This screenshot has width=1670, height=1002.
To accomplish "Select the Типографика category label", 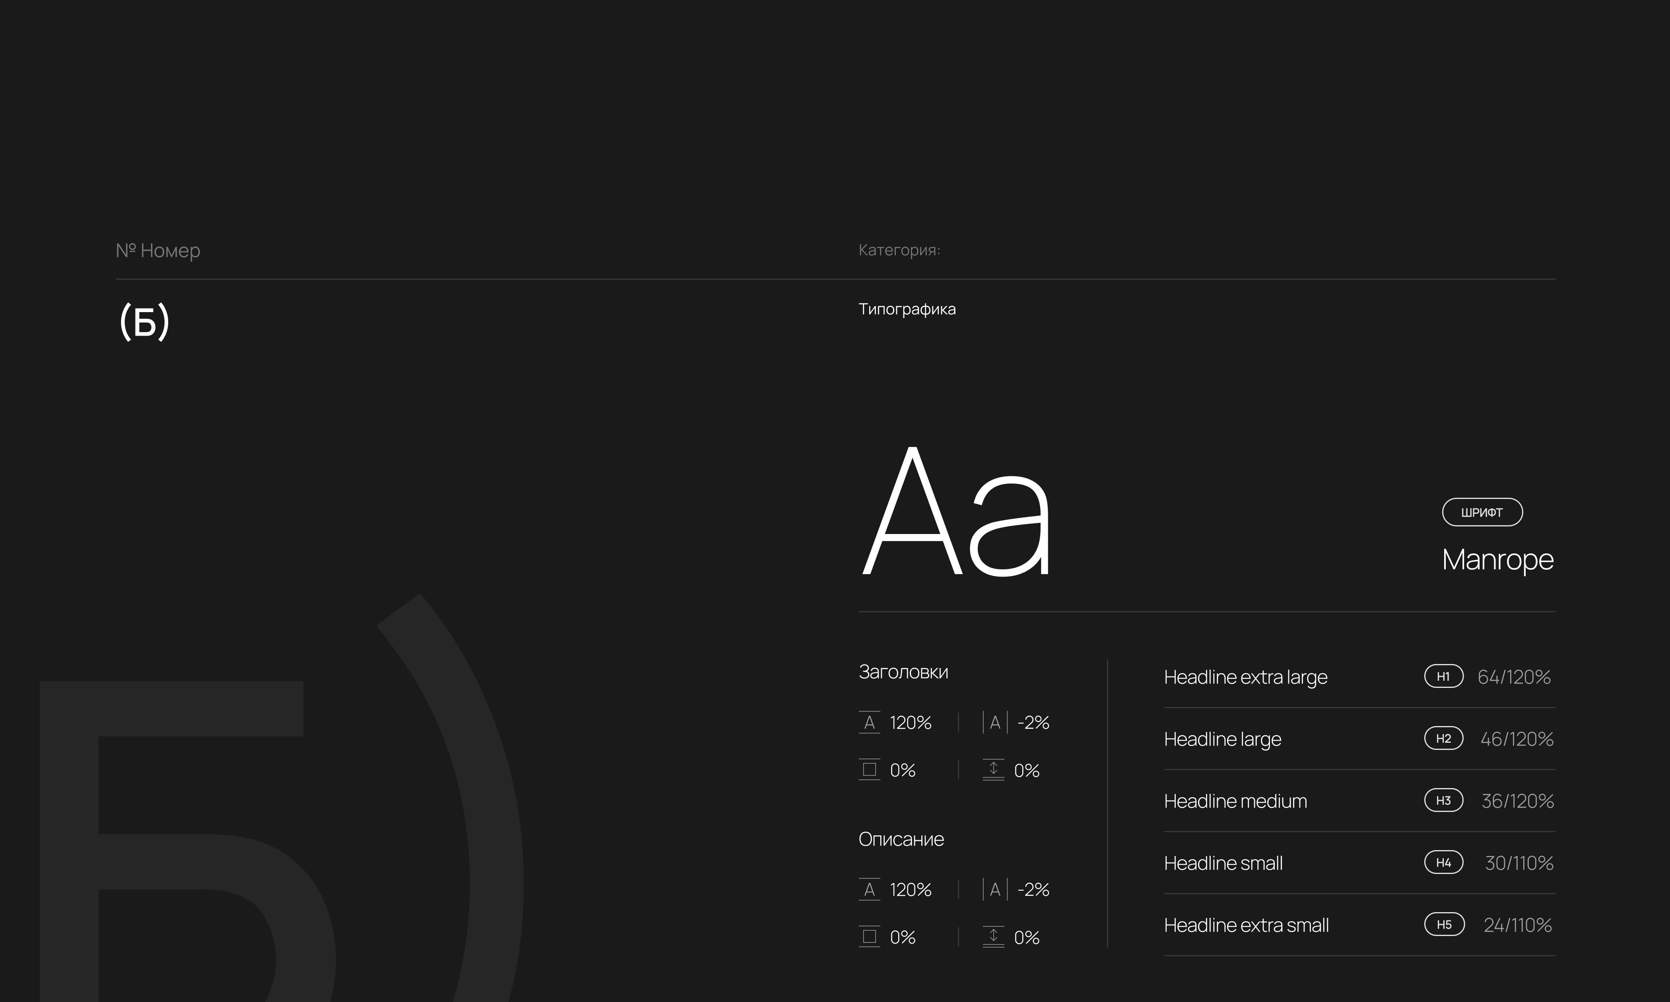I will click(x=907, y=309).
